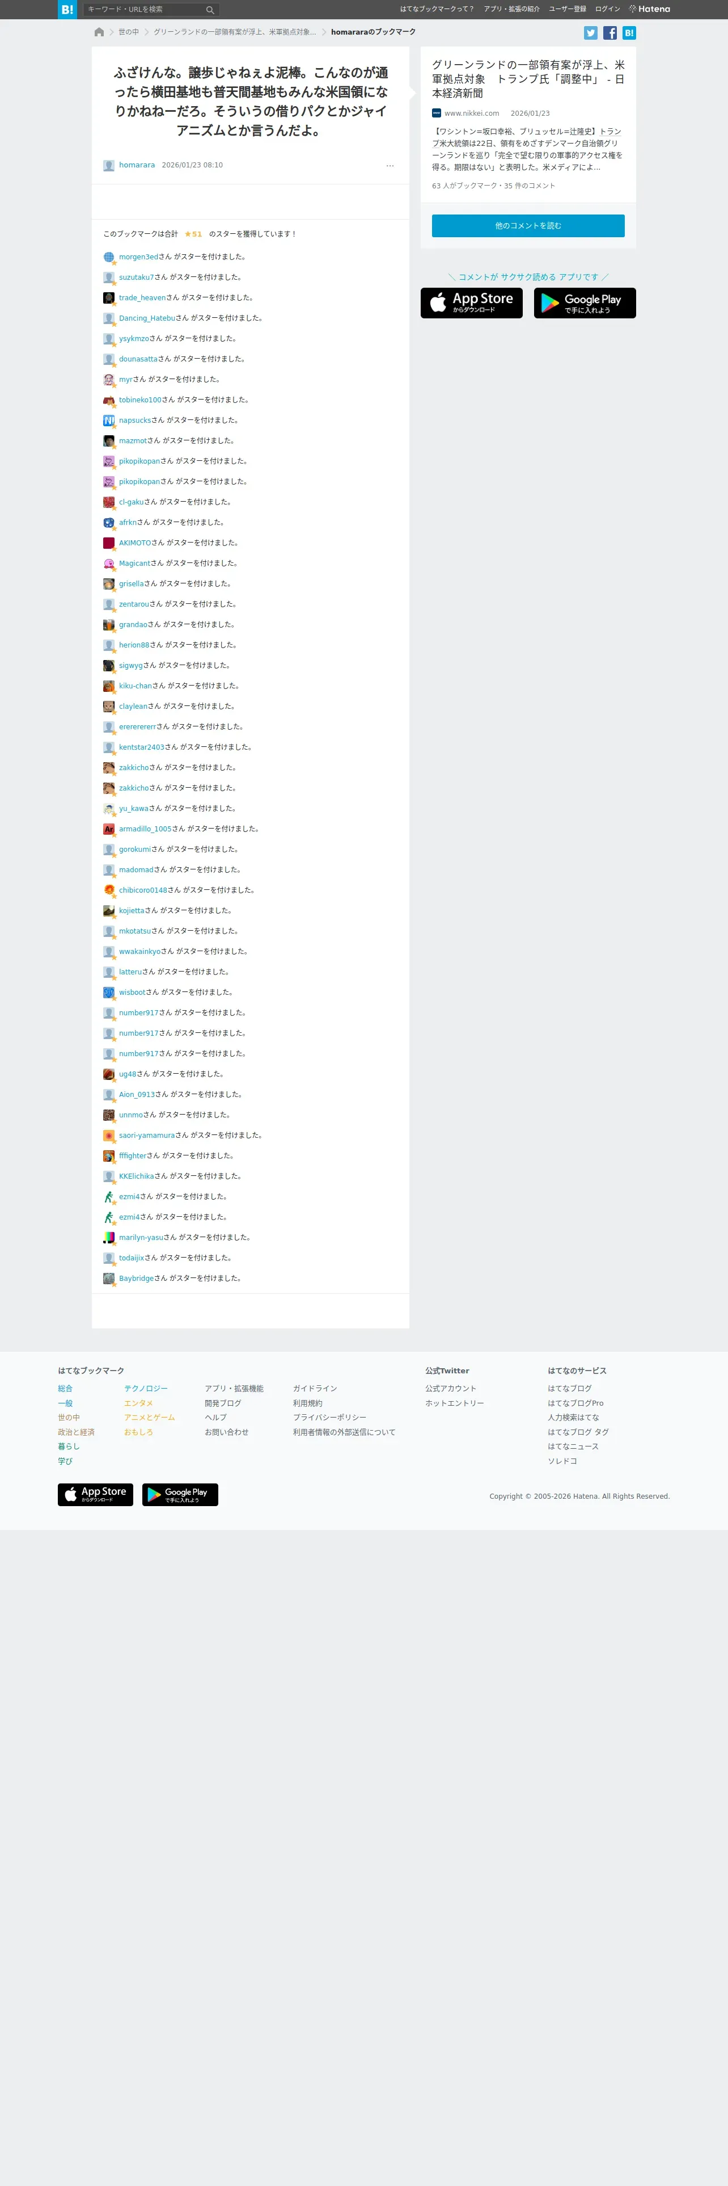The image size is (728, 2186).
Task: Open footer '総合' category
Action: [65, 1389]
